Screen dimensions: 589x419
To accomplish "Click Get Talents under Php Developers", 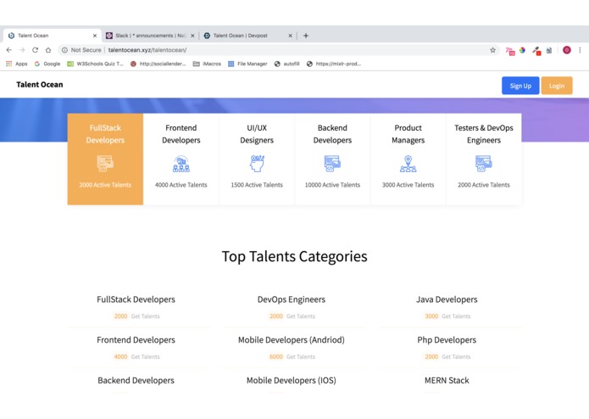I will 456,356.
